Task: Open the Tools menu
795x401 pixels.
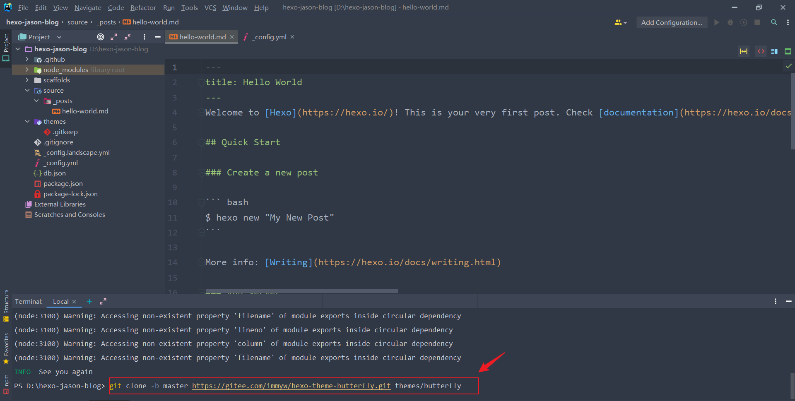Action: tap(189, 7)
